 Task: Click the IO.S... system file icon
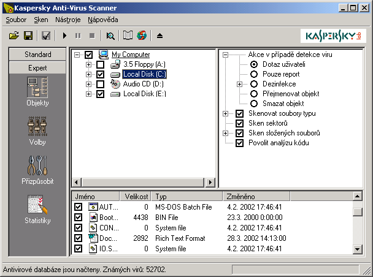93,249
